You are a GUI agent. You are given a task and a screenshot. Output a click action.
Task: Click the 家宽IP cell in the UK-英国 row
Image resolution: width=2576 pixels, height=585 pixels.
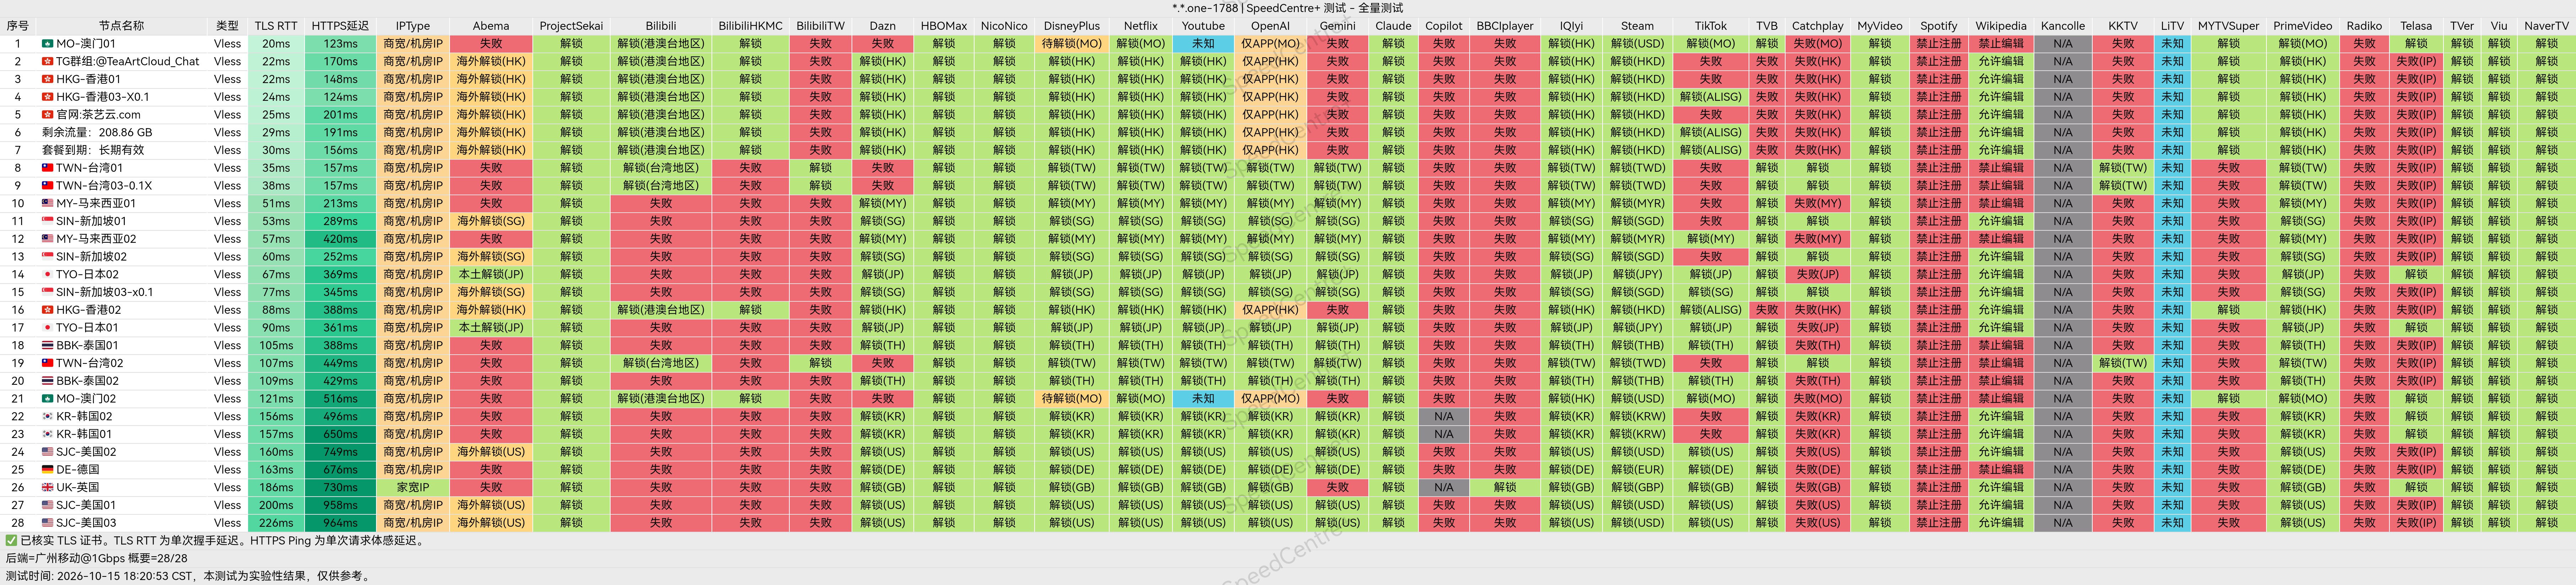click(x=413, y=487)
